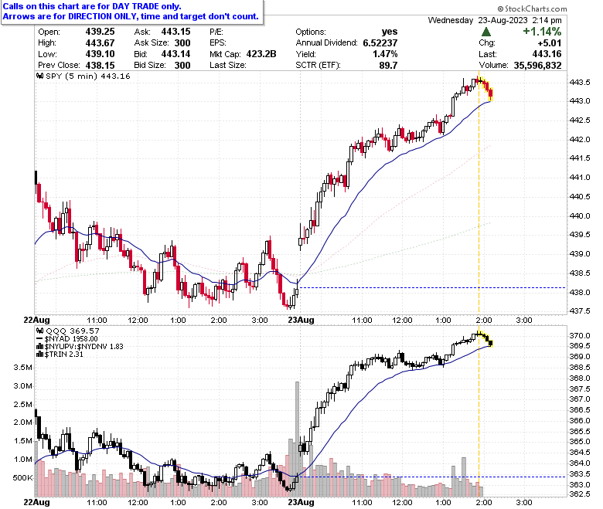The image size is (603, 509).
Task: Click the SCTR (ETF) value 89.7
Action: (388, 66)
